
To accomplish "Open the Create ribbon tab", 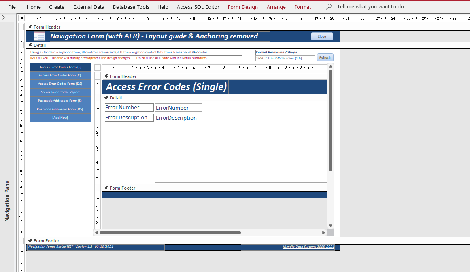I will coord(57,7).
